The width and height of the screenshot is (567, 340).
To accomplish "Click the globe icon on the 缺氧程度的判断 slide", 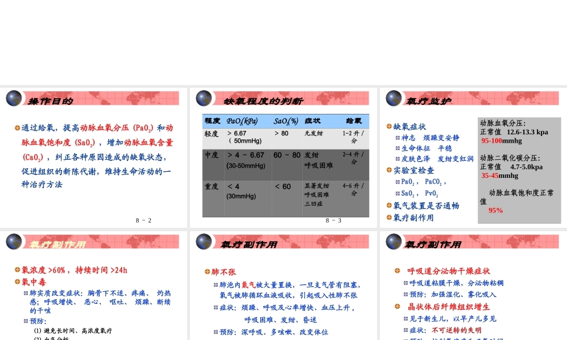I will click(x=204, y=98).
